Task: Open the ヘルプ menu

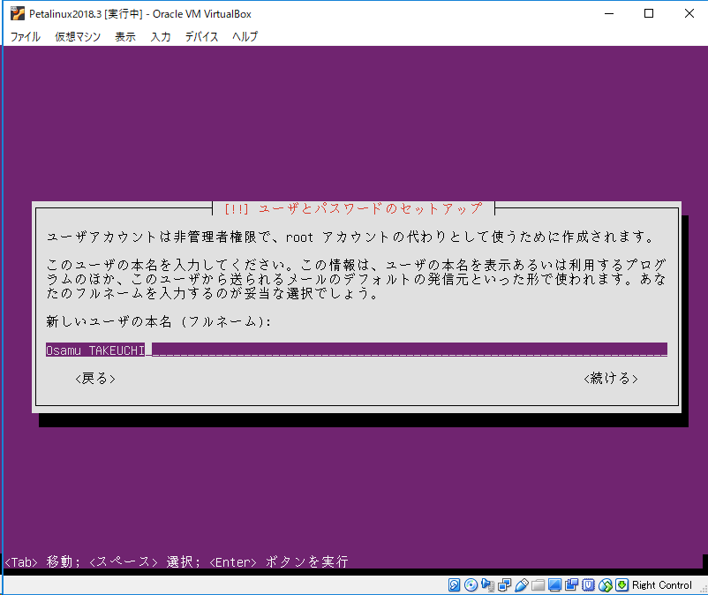Action: (243, 36)
